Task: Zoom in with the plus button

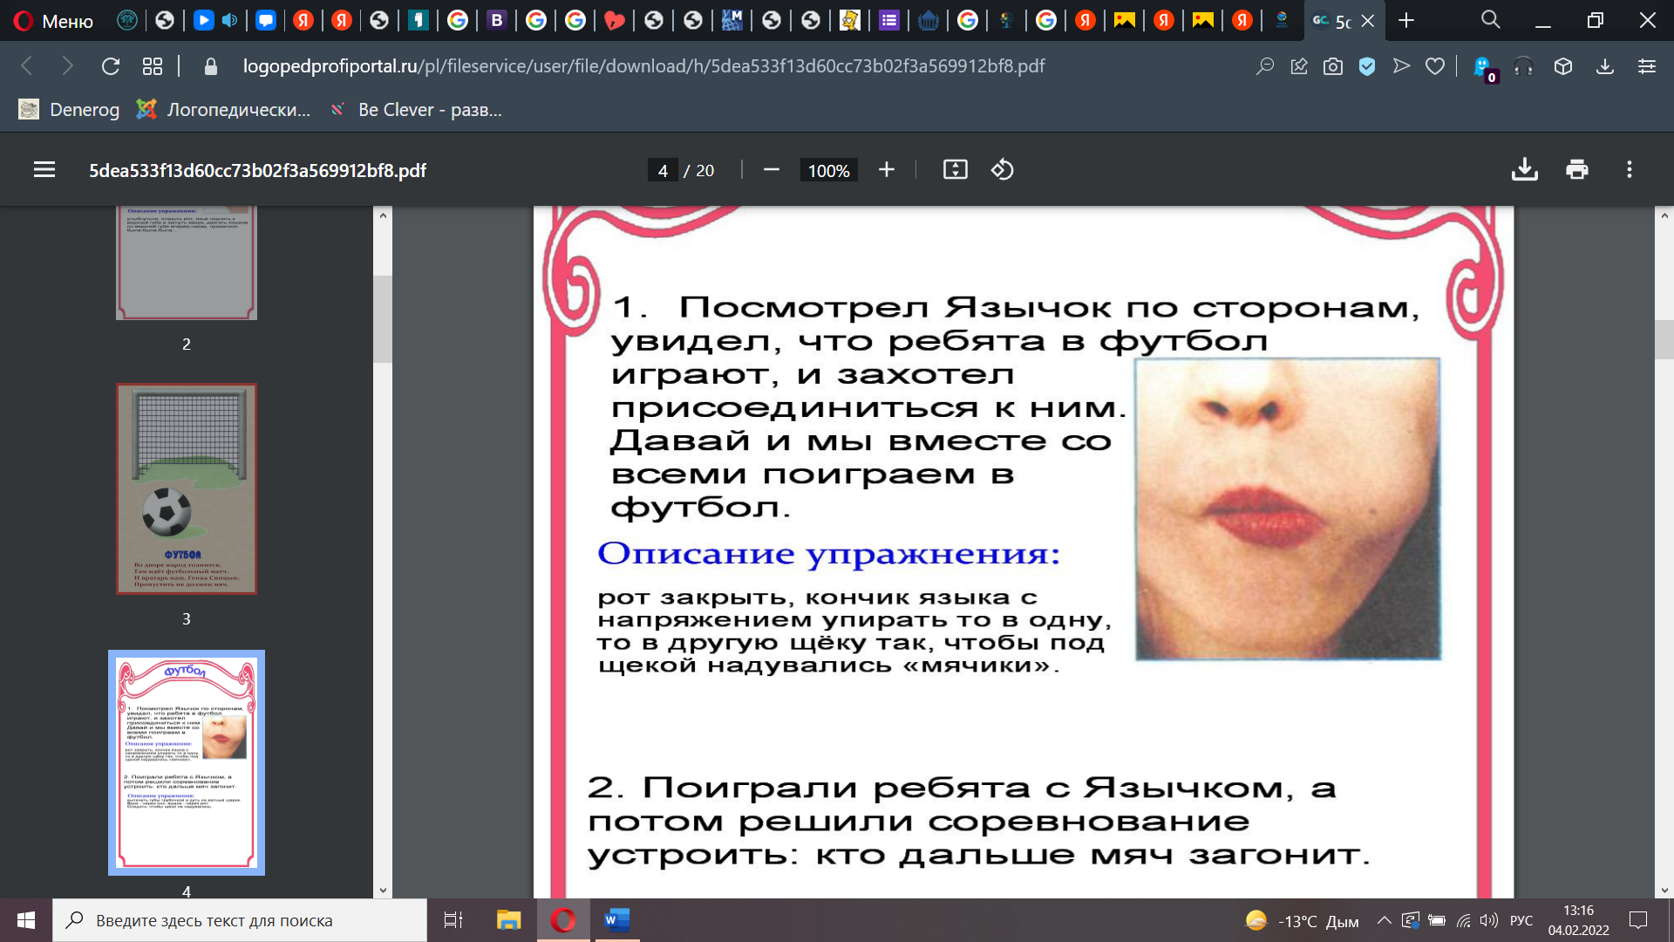Action: (886, 170)
